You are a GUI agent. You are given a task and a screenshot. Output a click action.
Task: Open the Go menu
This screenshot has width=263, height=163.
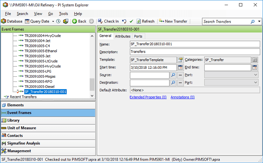51,14
